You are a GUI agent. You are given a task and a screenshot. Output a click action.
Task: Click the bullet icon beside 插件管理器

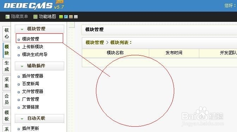pos(19,76)
